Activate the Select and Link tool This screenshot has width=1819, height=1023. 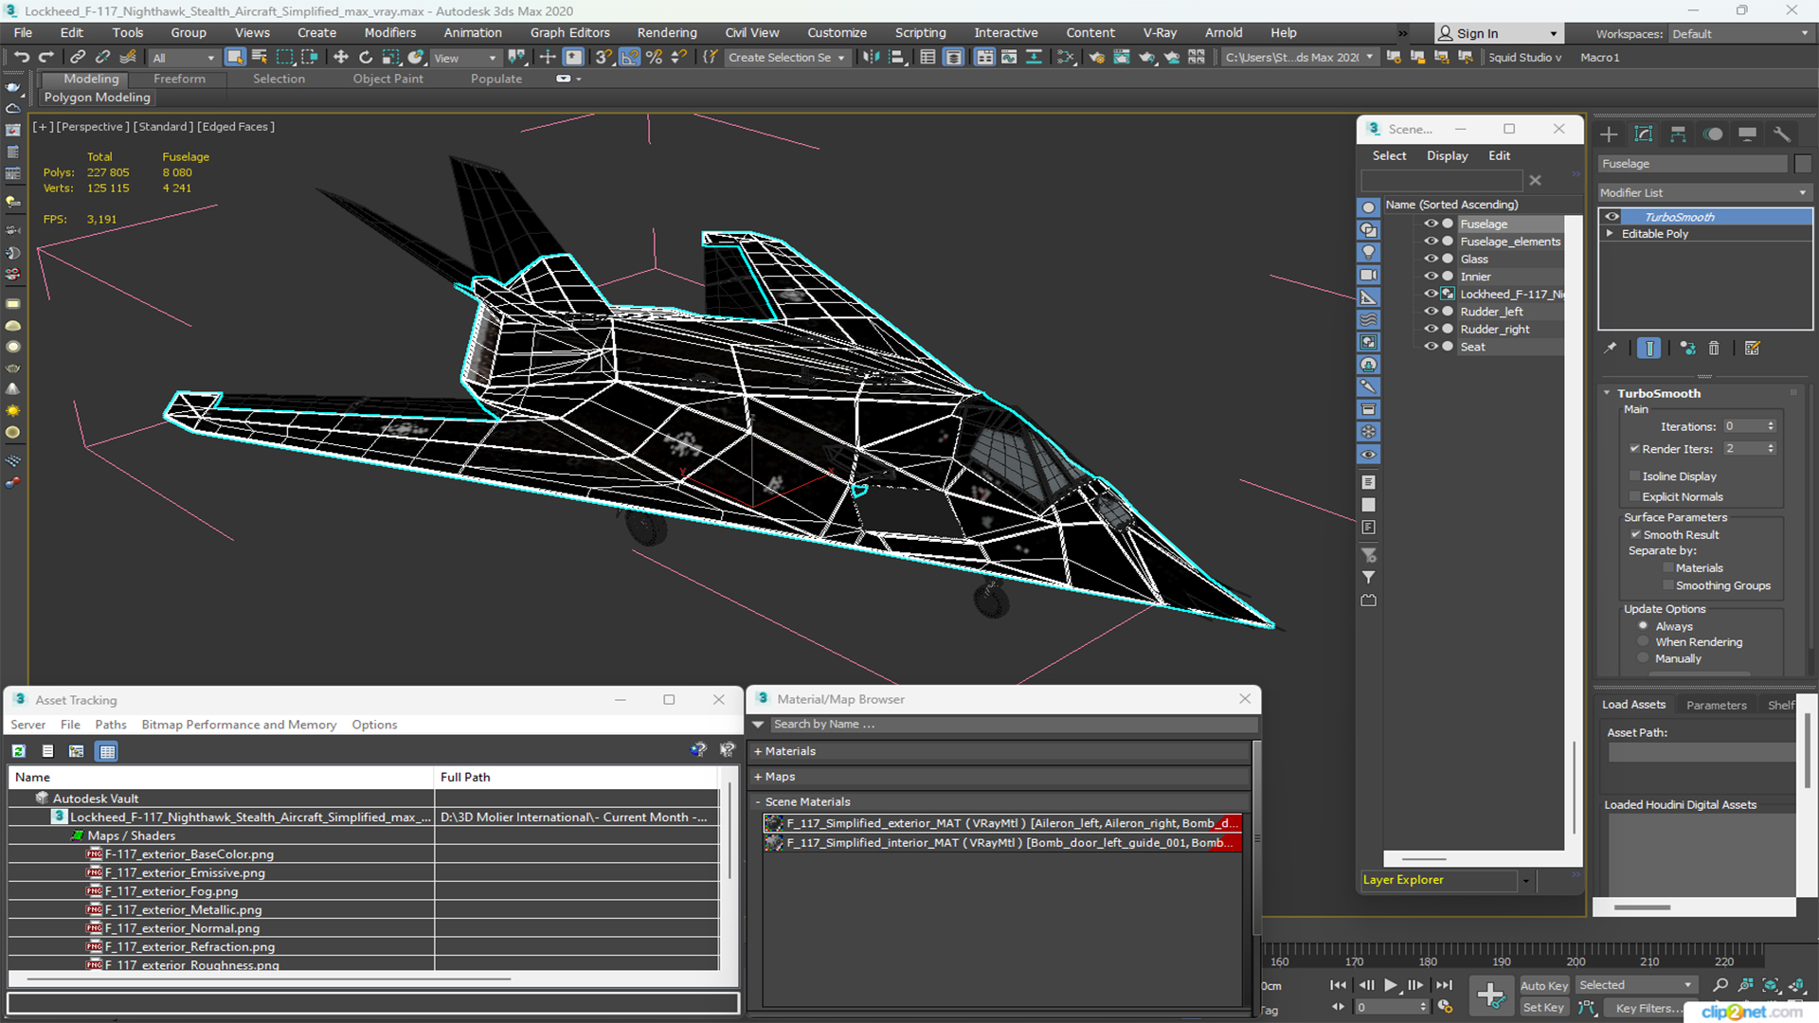pos(78,58)
